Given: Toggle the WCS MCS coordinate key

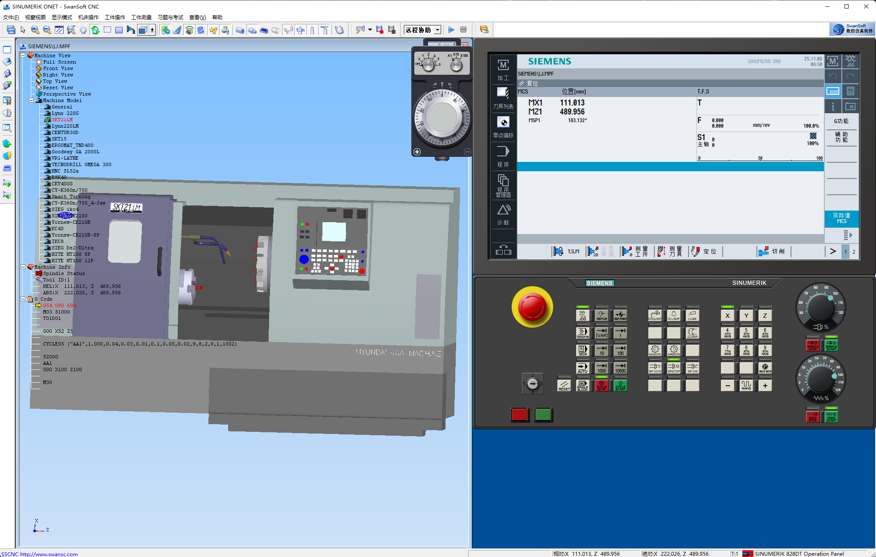Looking at the screenshot, I should [x=765, y=368].
